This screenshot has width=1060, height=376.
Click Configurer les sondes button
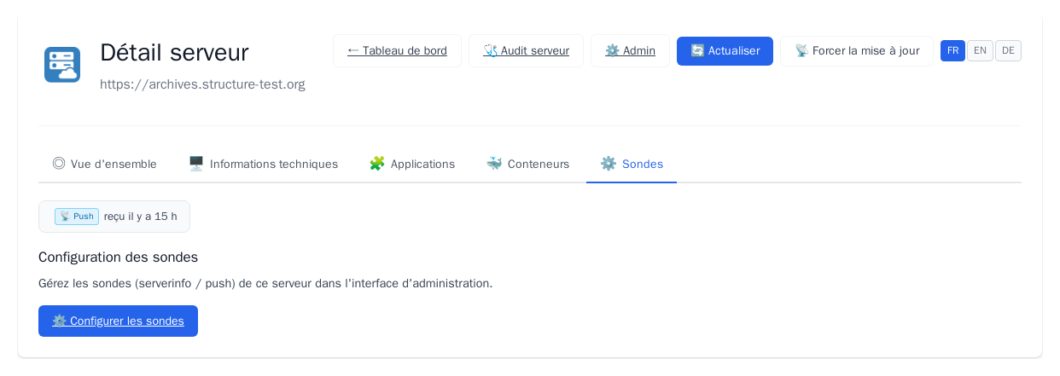118,321
